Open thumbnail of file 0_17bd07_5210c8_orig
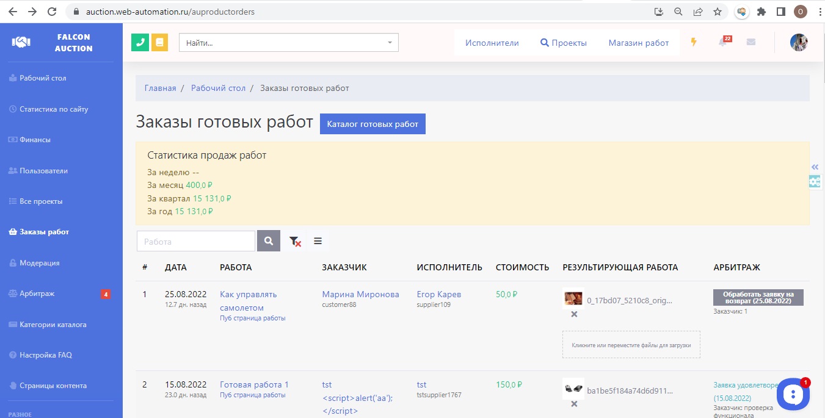 pos(573,299)
